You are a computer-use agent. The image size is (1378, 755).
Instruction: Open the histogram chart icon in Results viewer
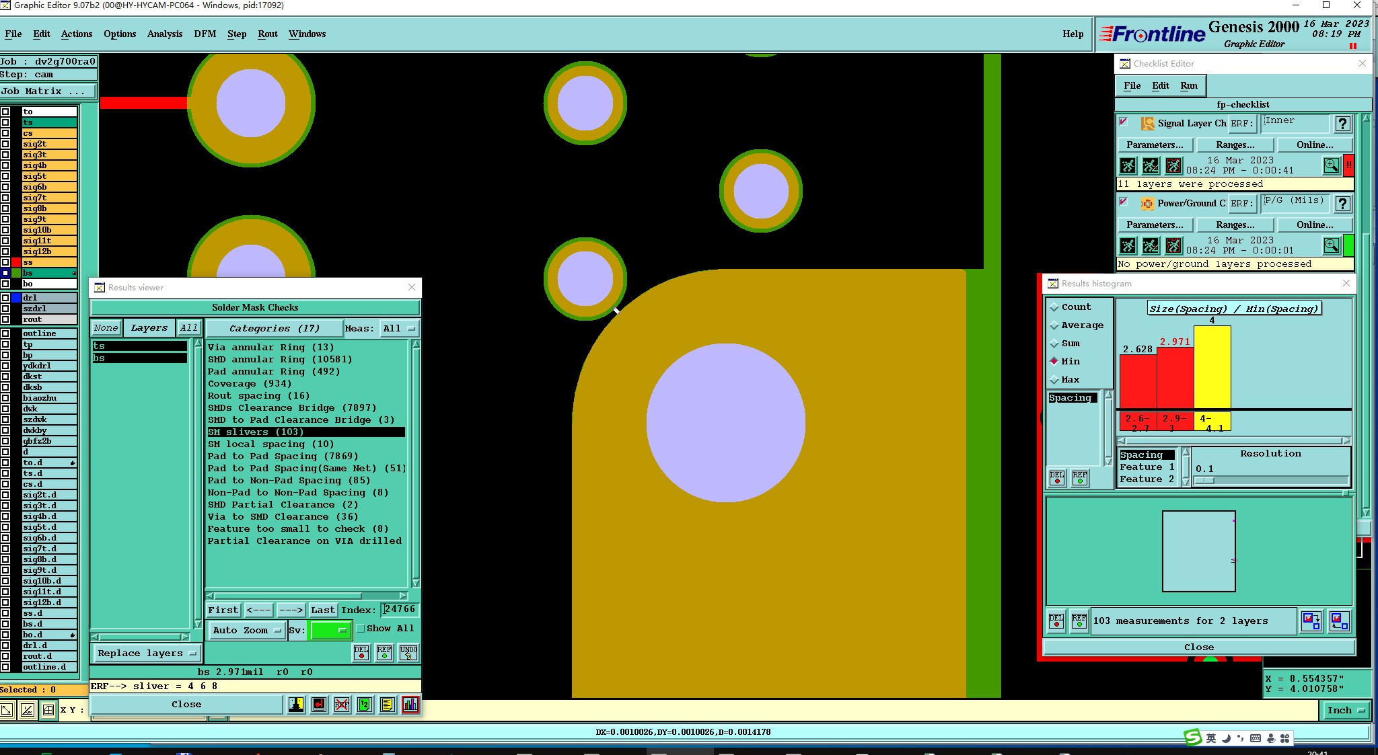410,705
